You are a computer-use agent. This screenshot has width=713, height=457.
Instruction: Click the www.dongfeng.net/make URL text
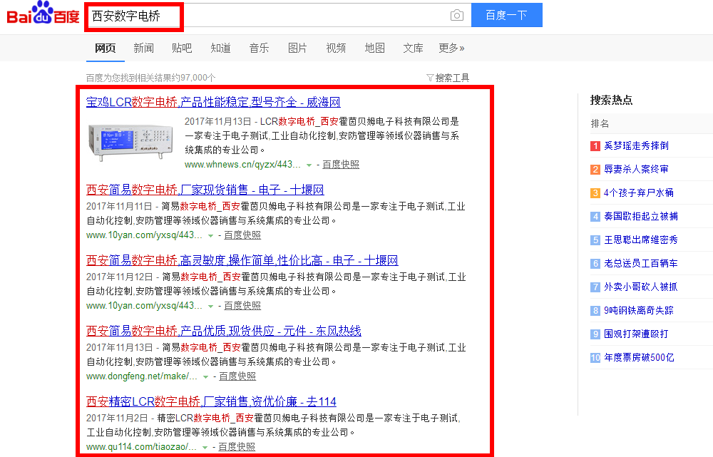(x=142, y=376)
